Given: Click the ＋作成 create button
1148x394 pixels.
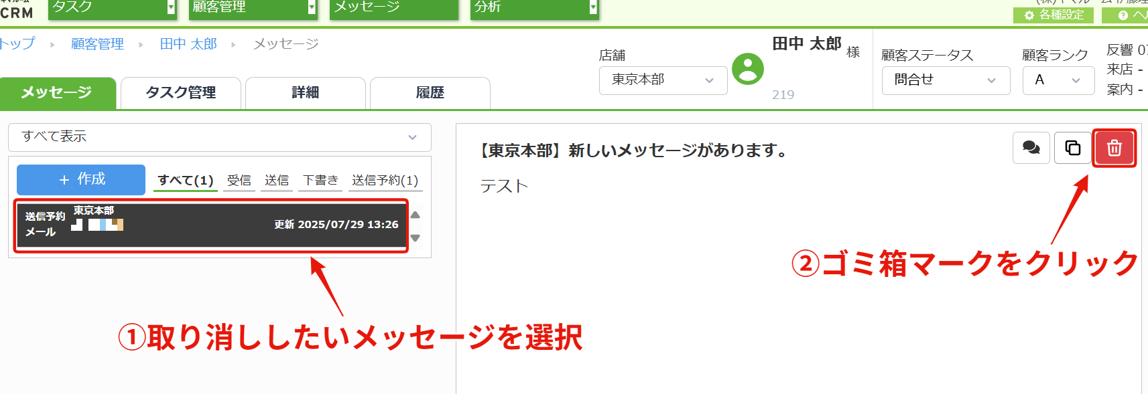Looking at the screenshot, I should pos(81,179).
